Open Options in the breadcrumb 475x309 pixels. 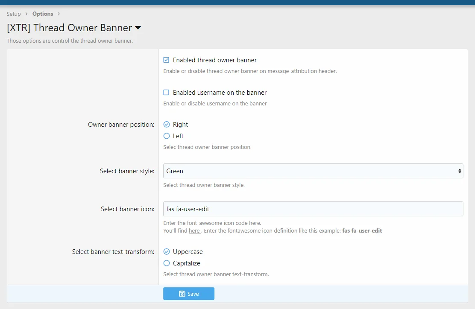pos(43,14)
